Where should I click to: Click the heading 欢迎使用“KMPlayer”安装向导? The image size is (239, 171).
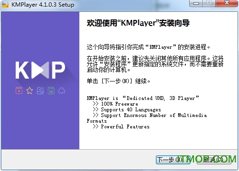pyautogui.click(x=138, y=23)
